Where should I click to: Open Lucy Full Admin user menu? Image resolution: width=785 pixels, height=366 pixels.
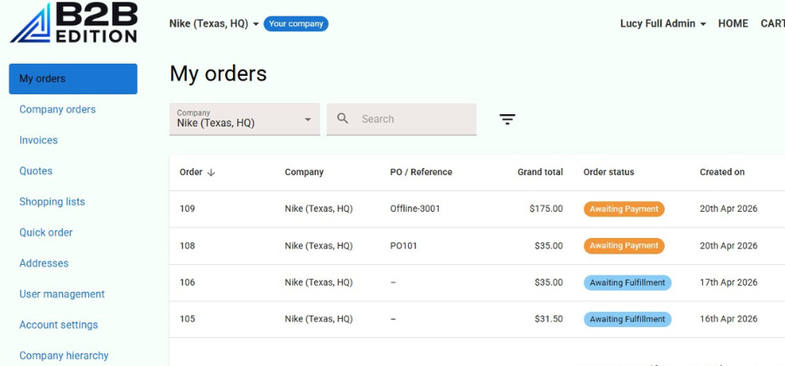pyautogui.click(x=663, y=24)
